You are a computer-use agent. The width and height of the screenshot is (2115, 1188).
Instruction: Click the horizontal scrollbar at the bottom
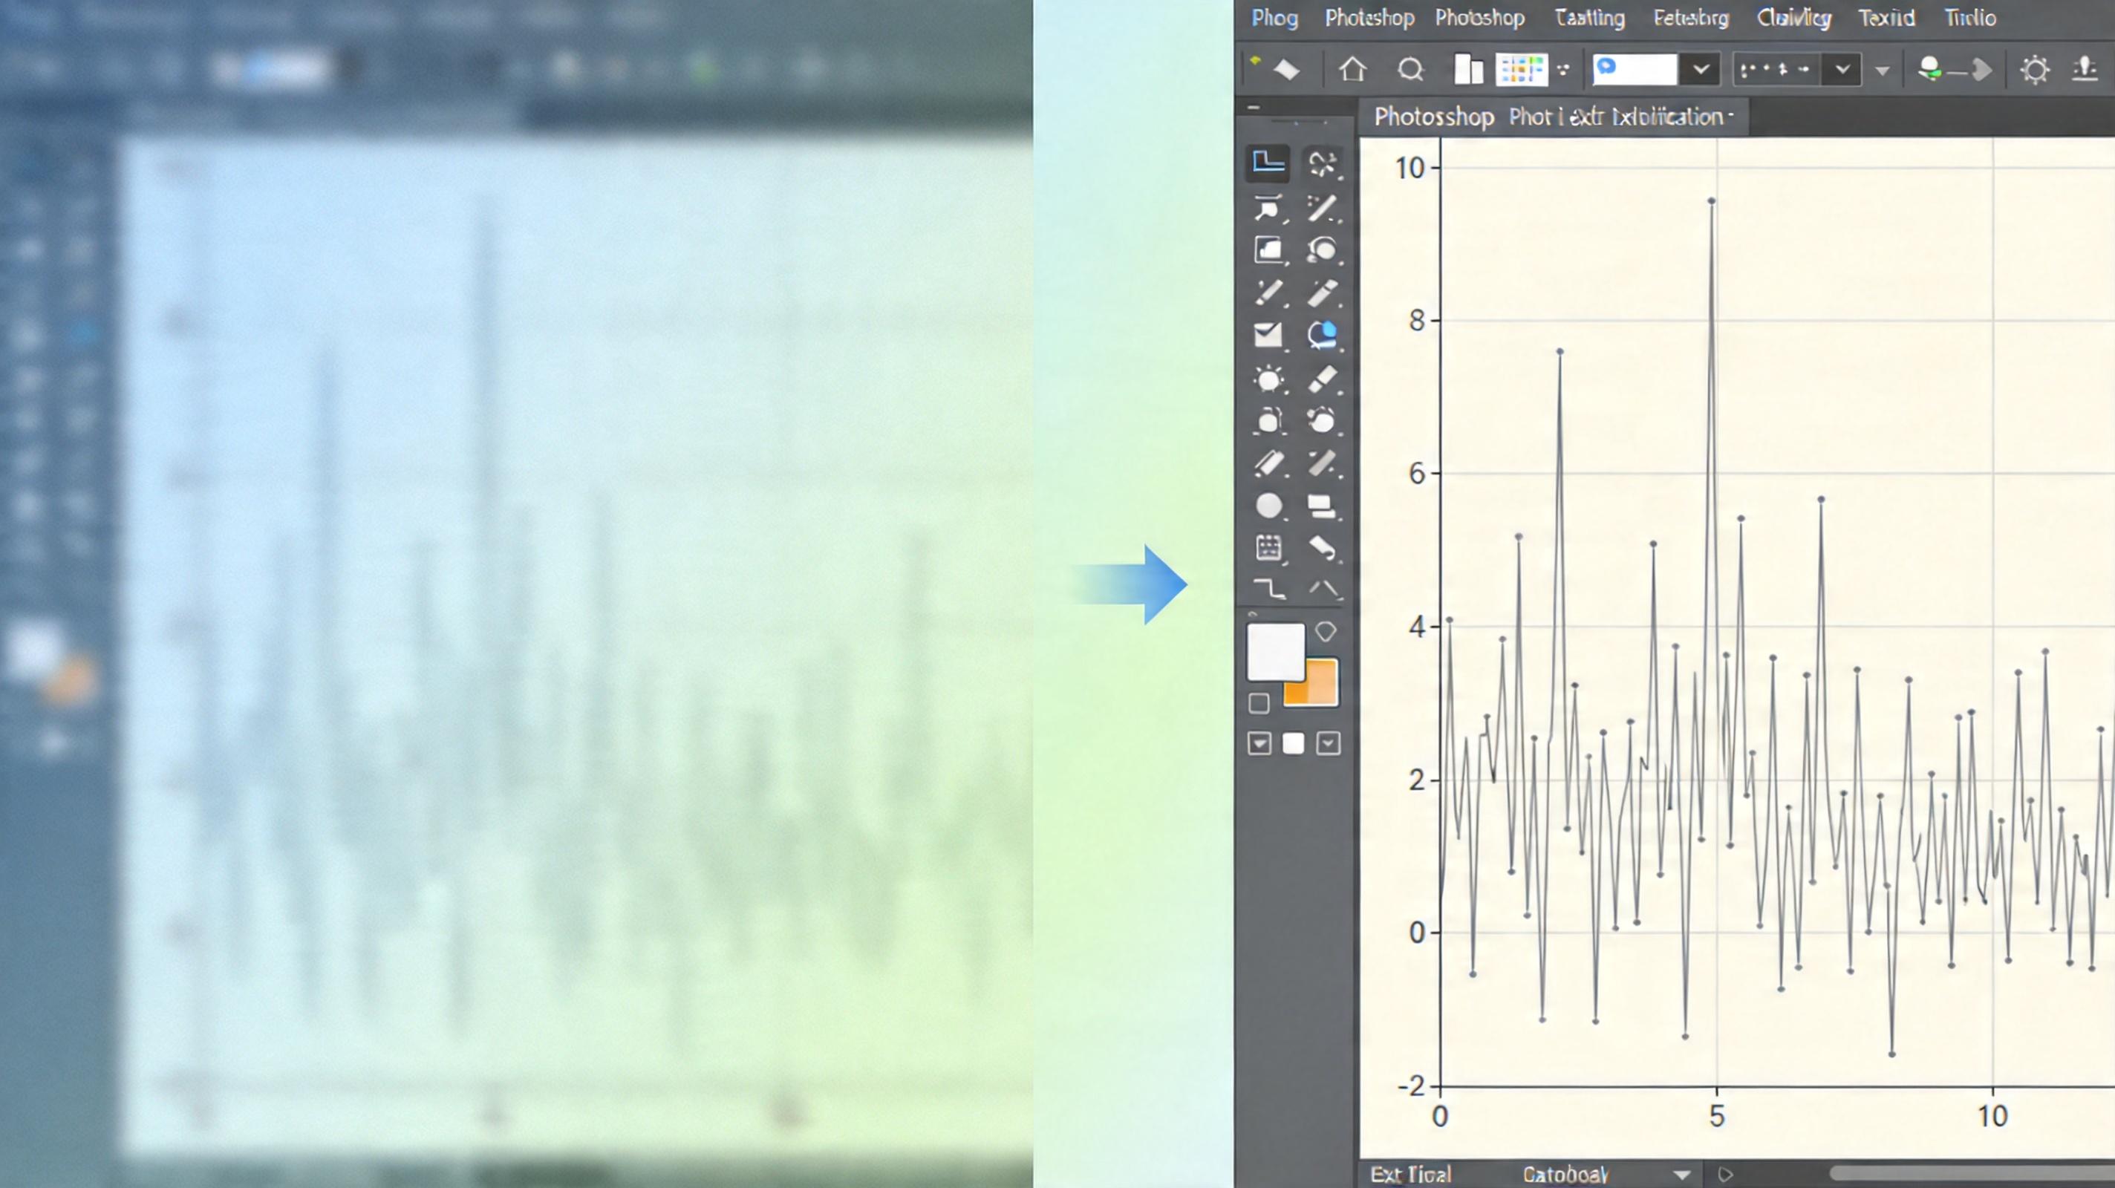(1970, 1174)
